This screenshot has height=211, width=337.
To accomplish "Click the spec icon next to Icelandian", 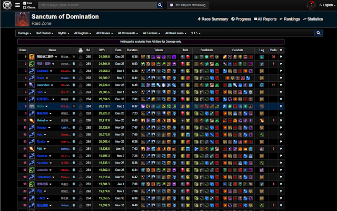I will (32, 85).
